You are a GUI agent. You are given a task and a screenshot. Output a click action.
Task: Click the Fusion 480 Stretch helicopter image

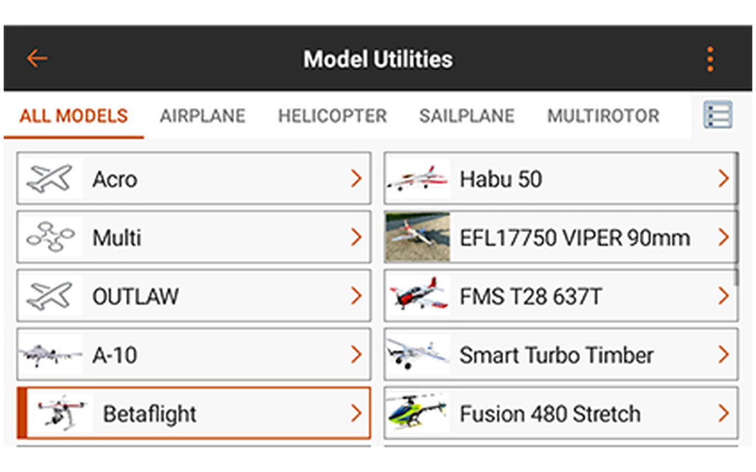[x=417, y=413]
